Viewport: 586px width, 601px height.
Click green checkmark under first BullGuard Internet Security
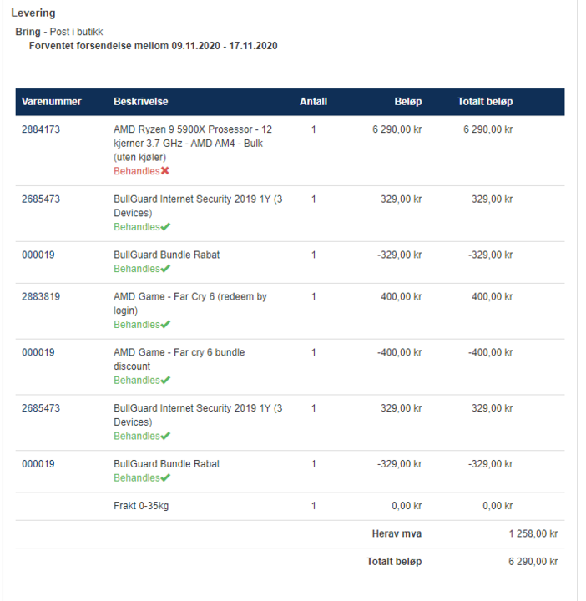tap(165, 227)
